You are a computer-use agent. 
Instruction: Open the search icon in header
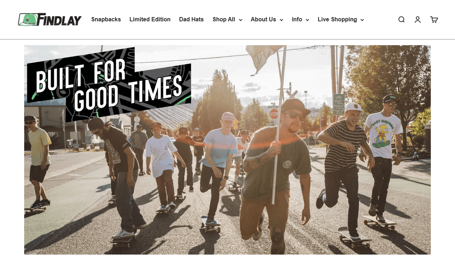(401, 20)
